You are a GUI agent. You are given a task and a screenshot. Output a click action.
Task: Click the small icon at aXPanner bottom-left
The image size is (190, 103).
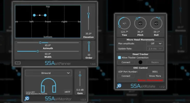pos(18,63)
